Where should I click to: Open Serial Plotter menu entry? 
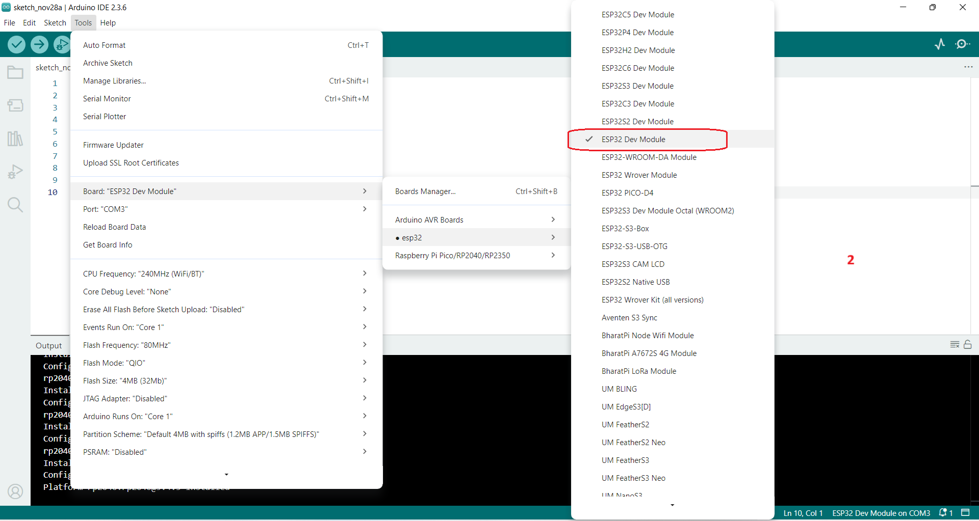[x=226, y=116]
